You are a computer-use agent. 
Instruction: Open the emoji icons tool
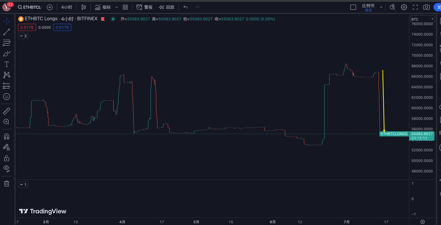tap(7, 96)
